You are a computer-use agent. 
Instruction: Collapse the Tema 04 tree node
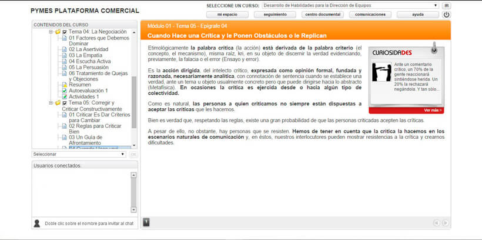[51, 32]
